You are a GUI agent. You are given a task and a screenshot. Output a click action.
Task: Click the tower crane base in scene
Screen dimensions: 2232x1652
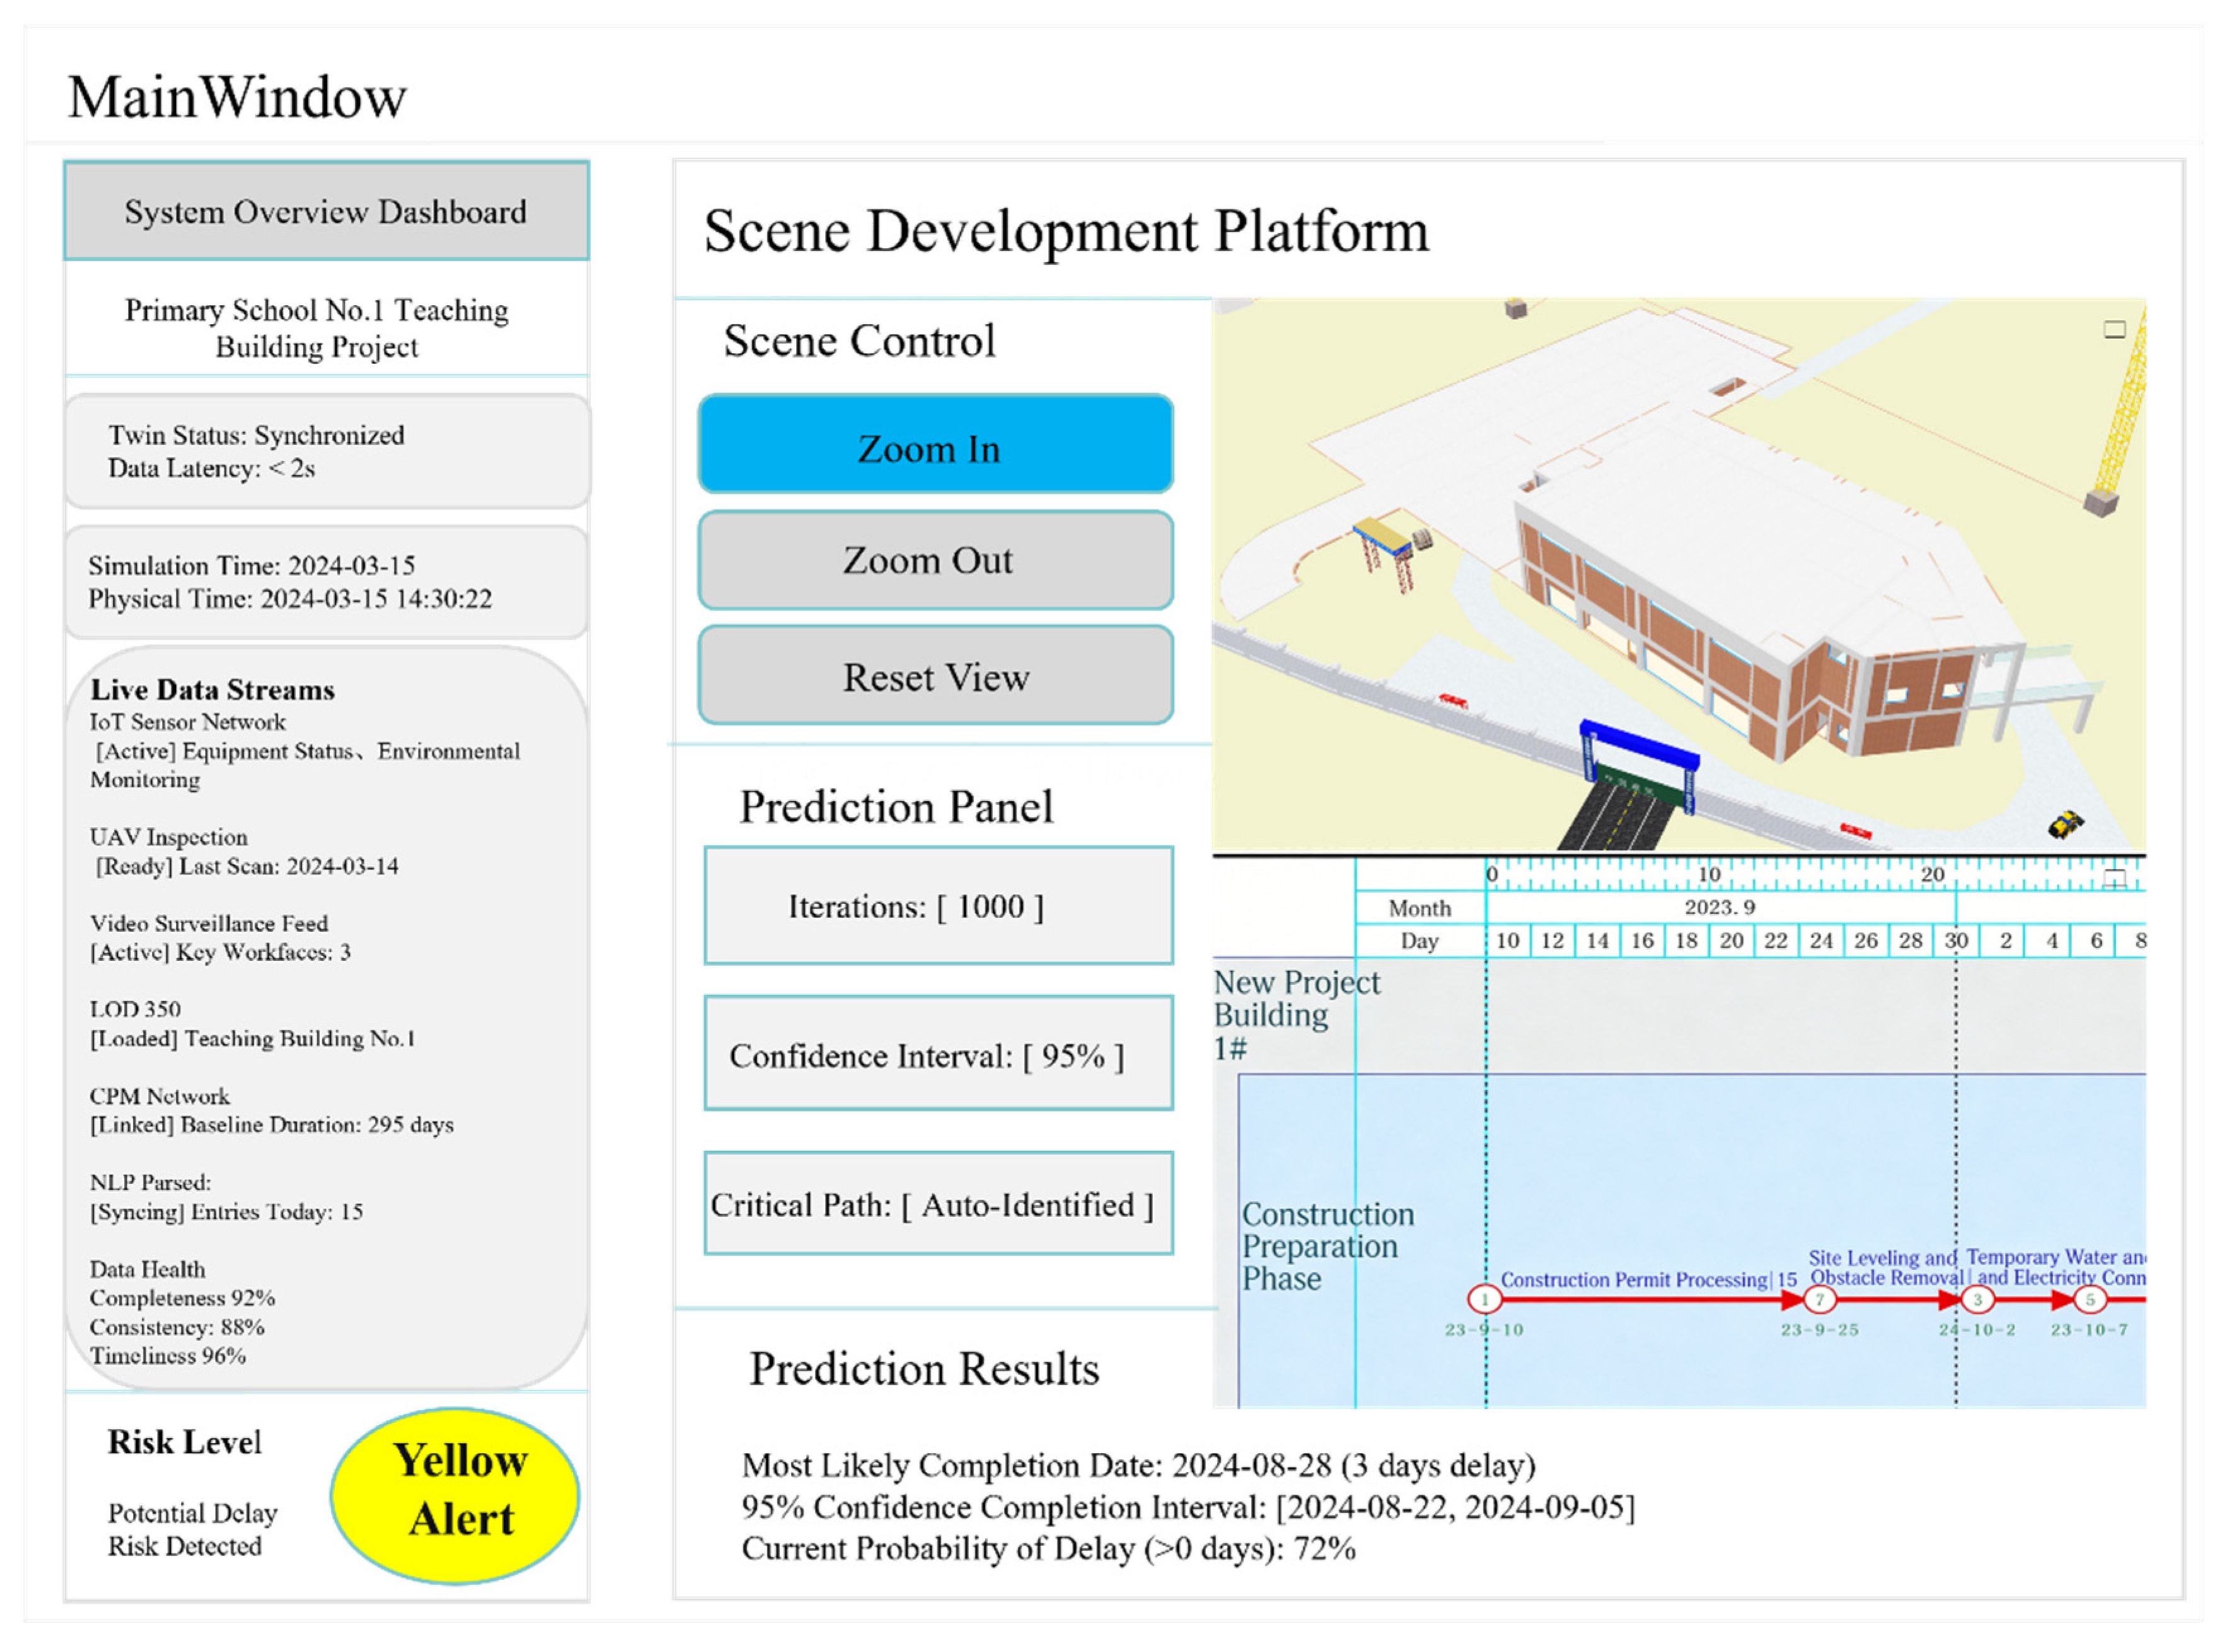[2101, 501]
